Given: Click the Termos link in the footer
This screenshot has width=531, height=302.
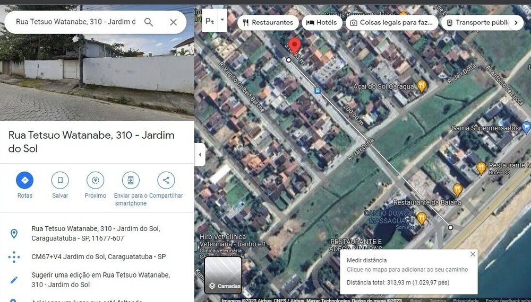Looking at the screenshot, I should click(x=438, y=300).
